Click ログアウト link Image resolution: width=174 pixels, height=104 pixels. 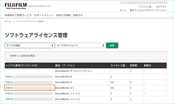(161, 7)
